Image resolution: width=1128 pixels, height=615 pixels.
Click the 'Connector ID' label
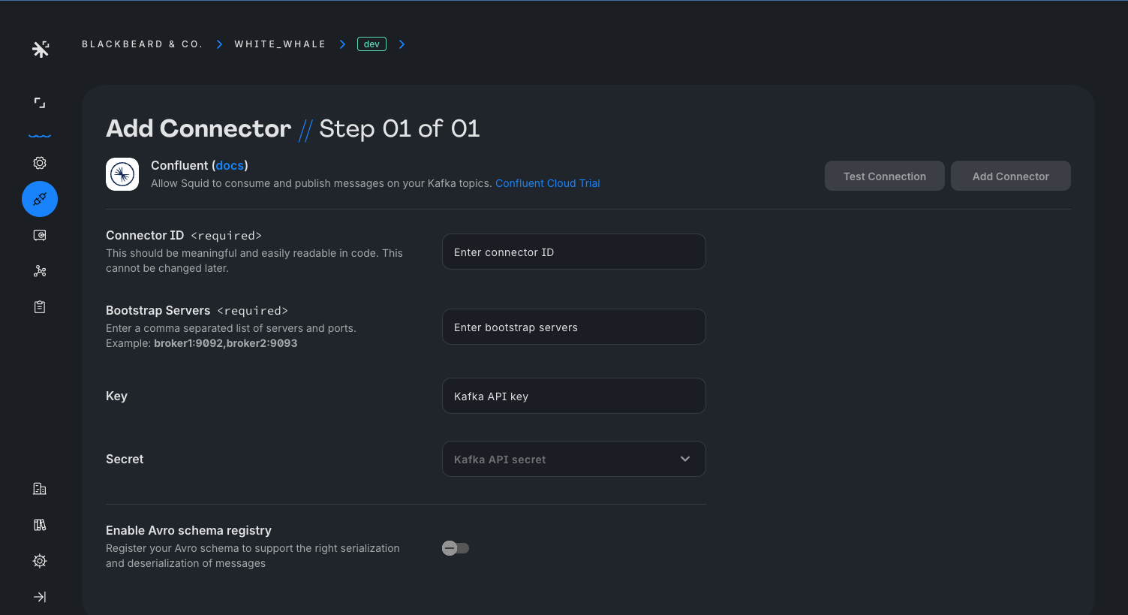coord(145,235)
